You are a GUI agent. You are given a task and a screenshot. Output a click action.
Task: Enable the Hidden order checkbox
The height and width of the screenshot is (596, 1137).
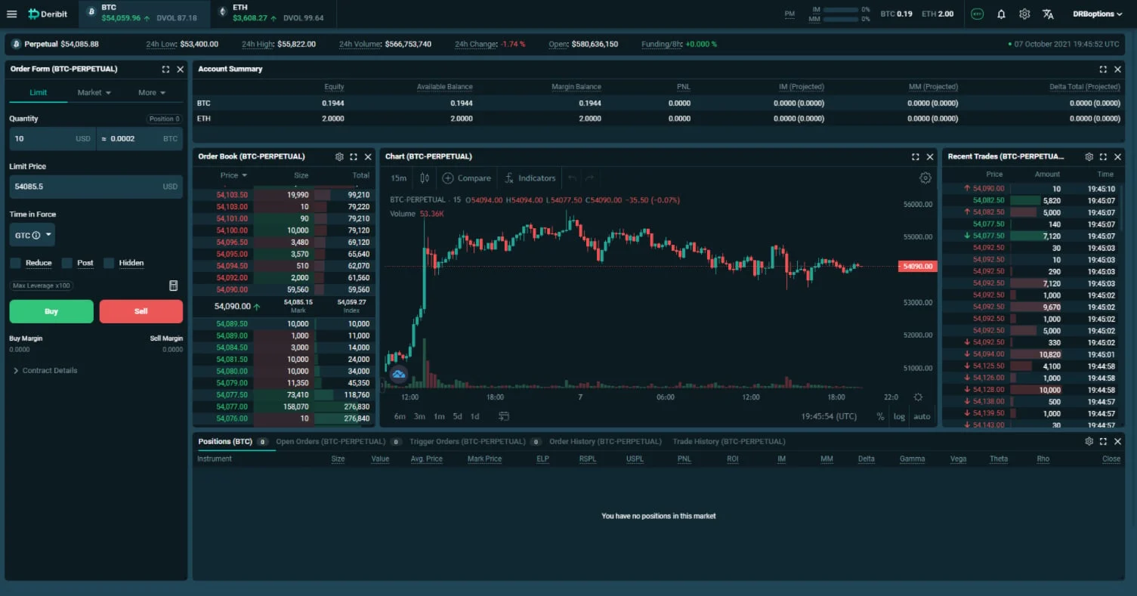[x=109, y=263]
